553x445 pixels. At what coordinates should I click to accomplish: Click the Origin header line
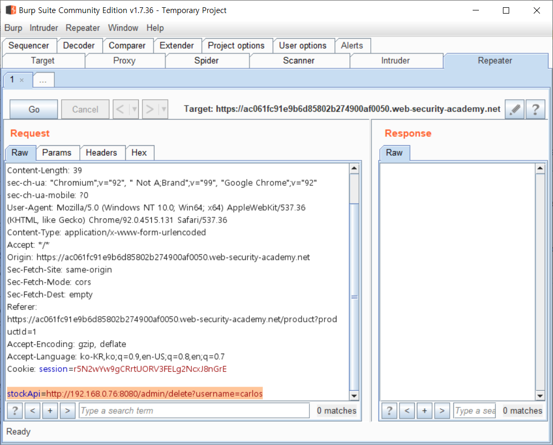point(159,257)
